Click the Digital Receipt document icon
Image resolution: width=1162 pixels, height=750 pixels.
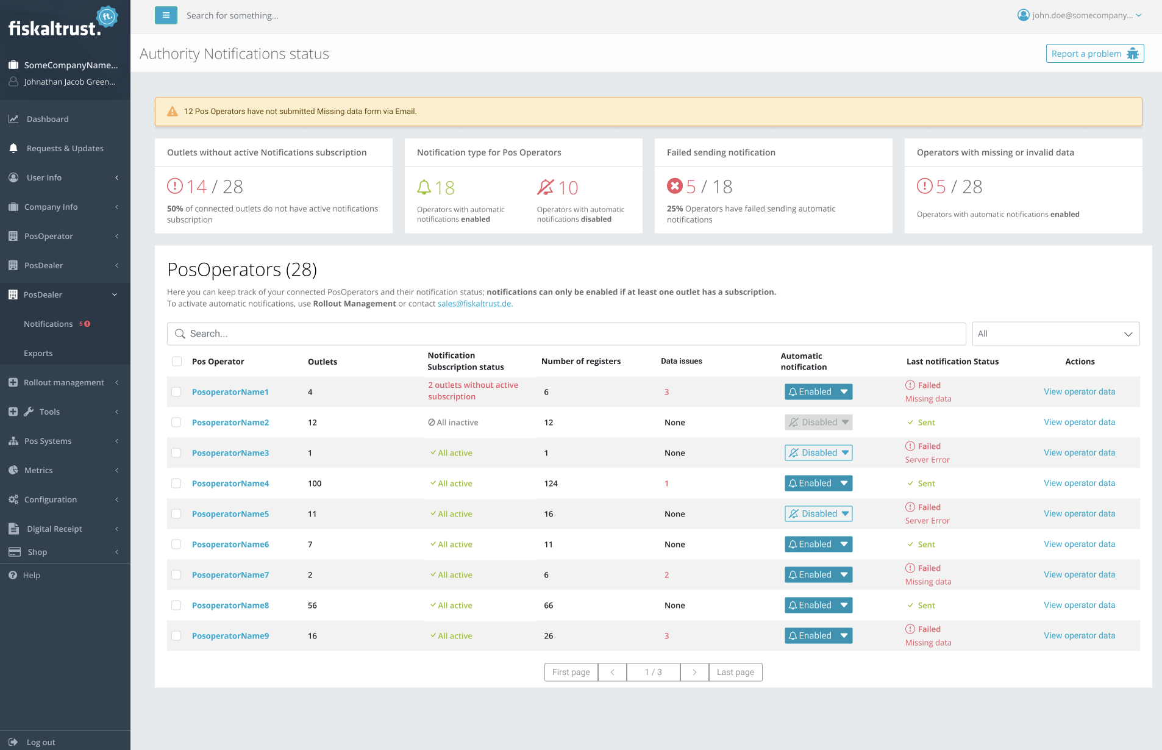pos(13,529)
